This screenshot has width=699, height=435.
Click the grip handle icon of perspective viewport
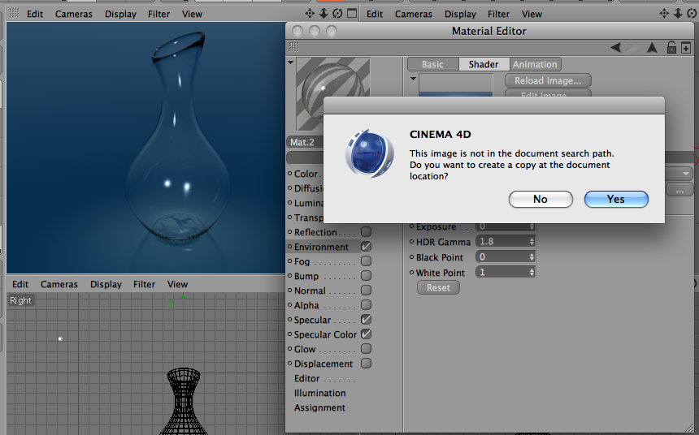click(x=15, y=13)
